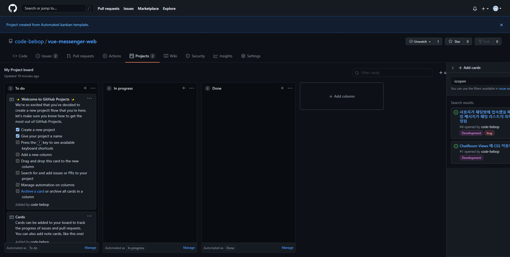
Task: Switch to the Insights tab
Action: coord(223,56)
